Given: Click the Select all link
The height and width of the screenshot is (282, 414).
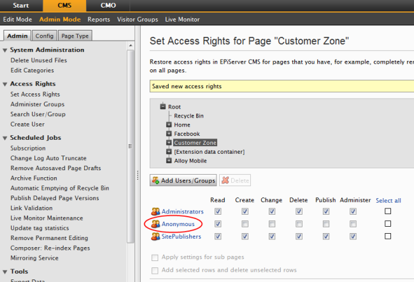Looking at the screenshot, I should coord(388,201).
